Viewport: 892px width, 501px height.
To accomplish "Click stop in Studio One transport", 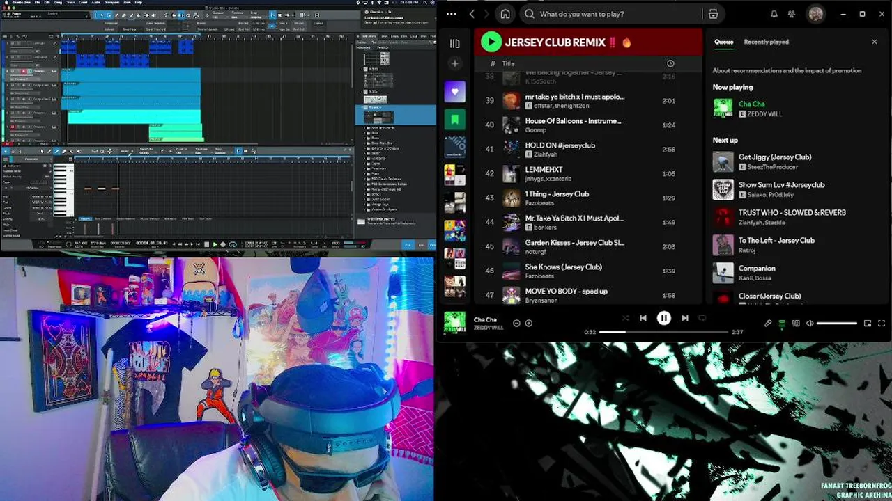I will pos(206,244).
